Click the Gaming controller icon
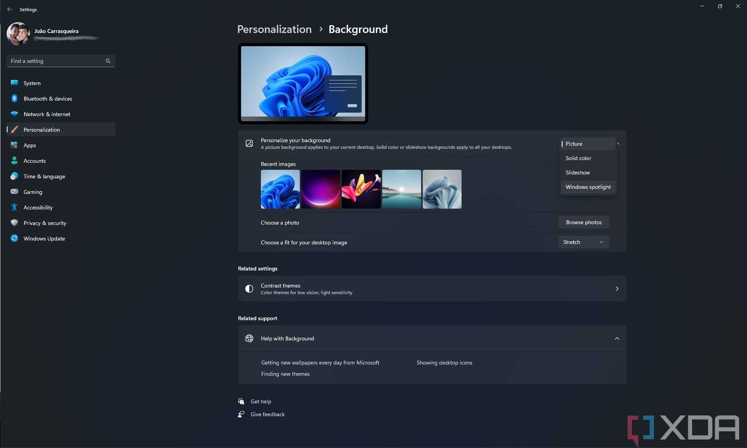 coord(14,191)
